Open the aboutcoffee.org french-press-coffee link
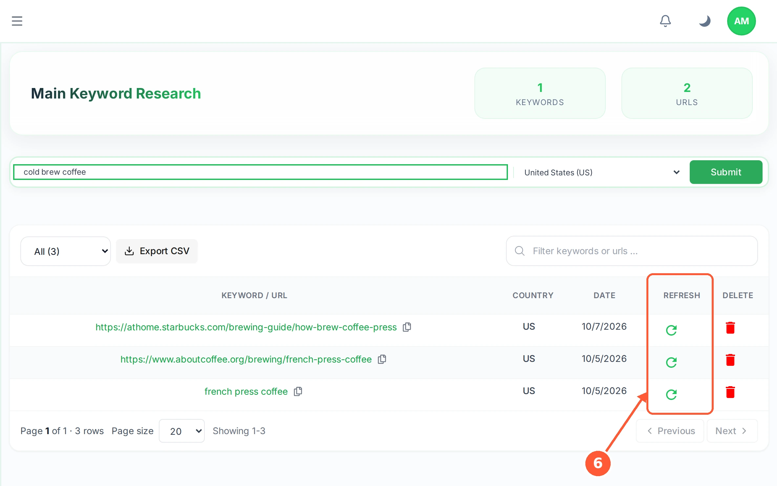Screen dimensions: 777x486 tap(246, 359)
